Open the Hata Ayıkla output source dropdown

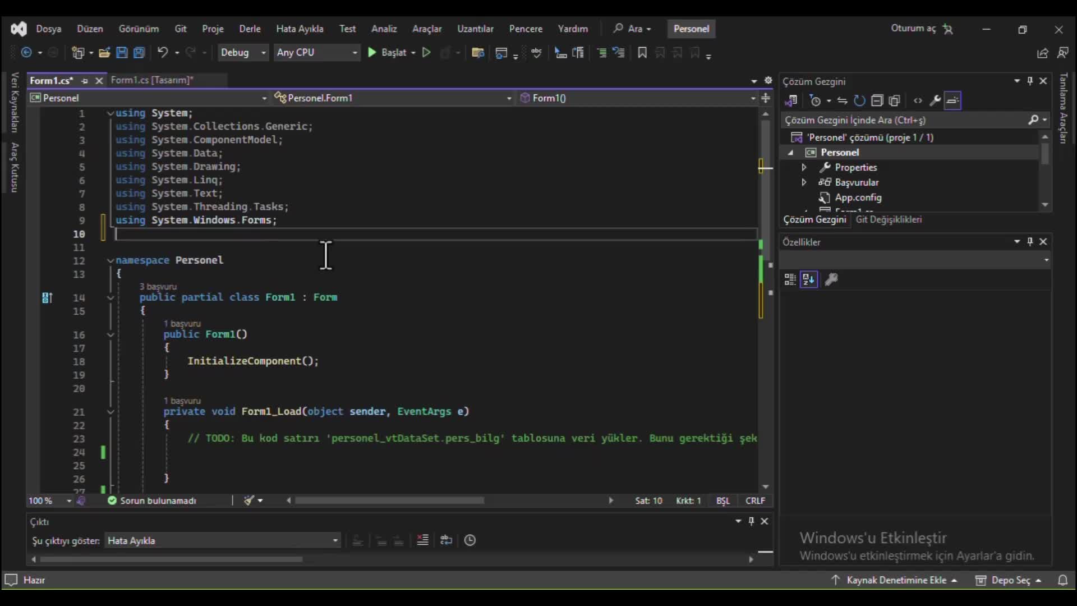pos(223,540)
